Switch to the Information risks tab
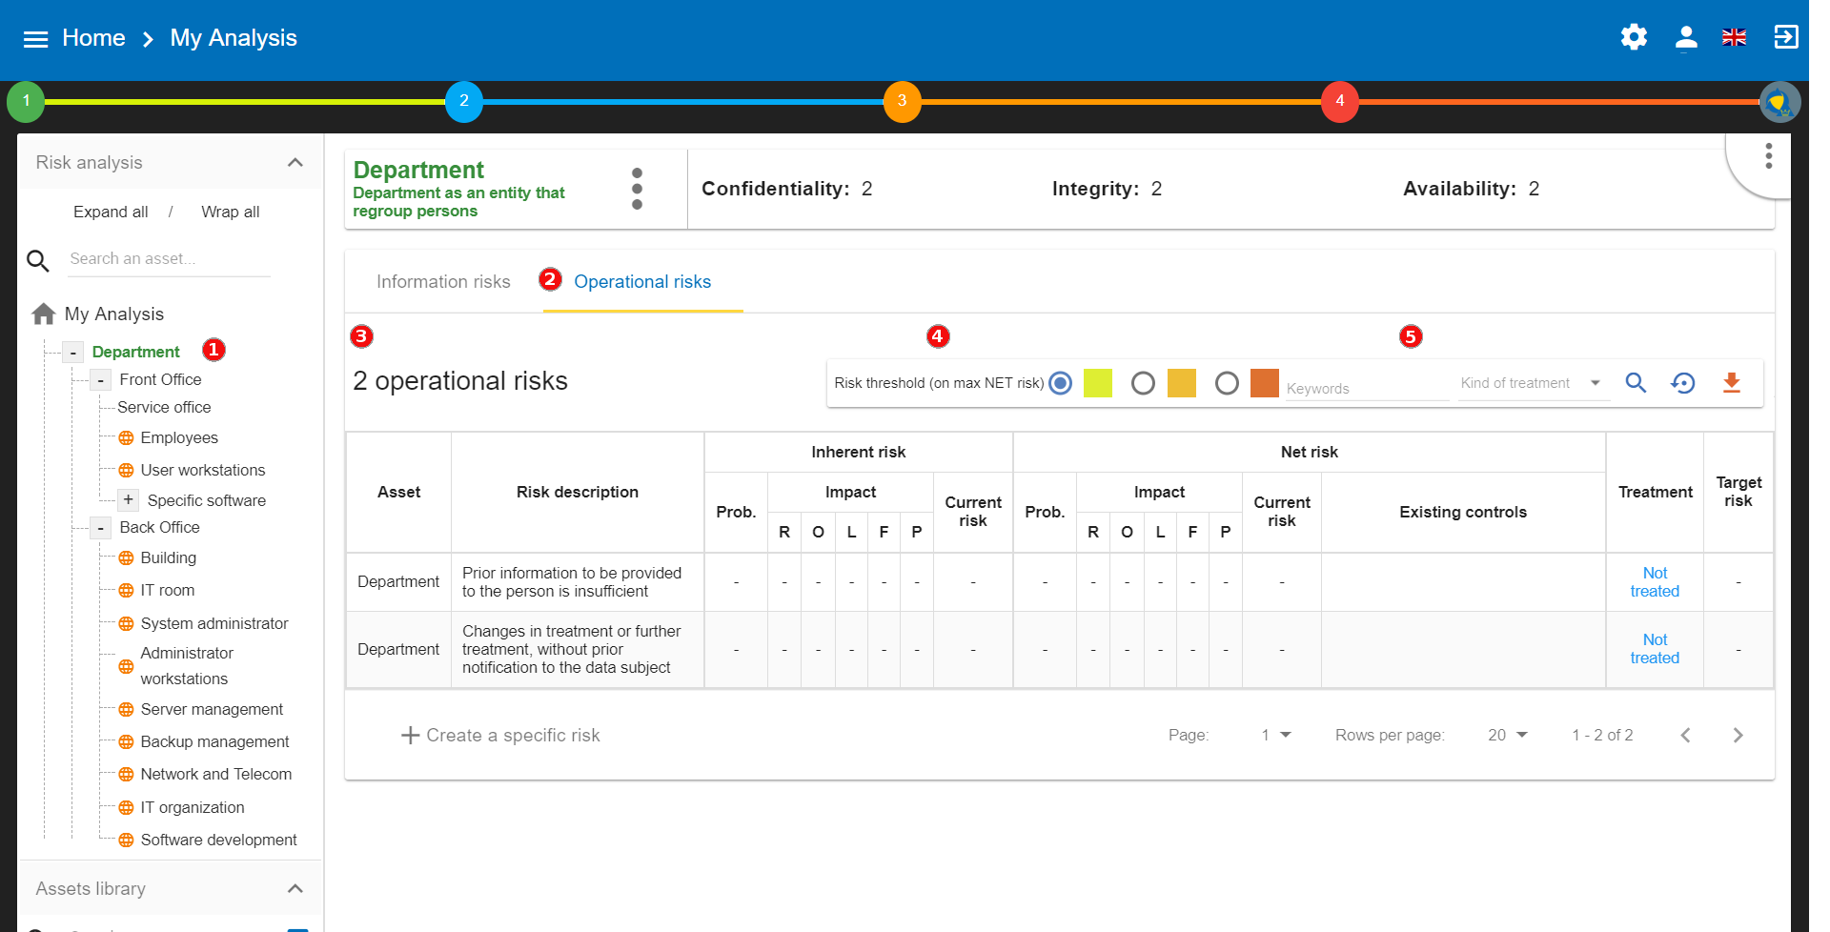 pyautogui.click(x=443, y=282)
